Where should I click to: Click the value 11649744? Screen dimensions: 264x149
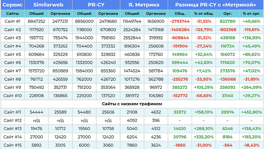132,21
